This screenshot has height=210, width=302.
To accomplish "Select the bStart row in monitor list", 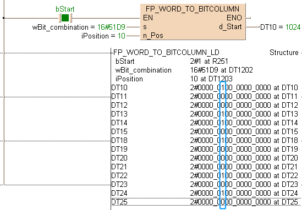I will (206, 62).
